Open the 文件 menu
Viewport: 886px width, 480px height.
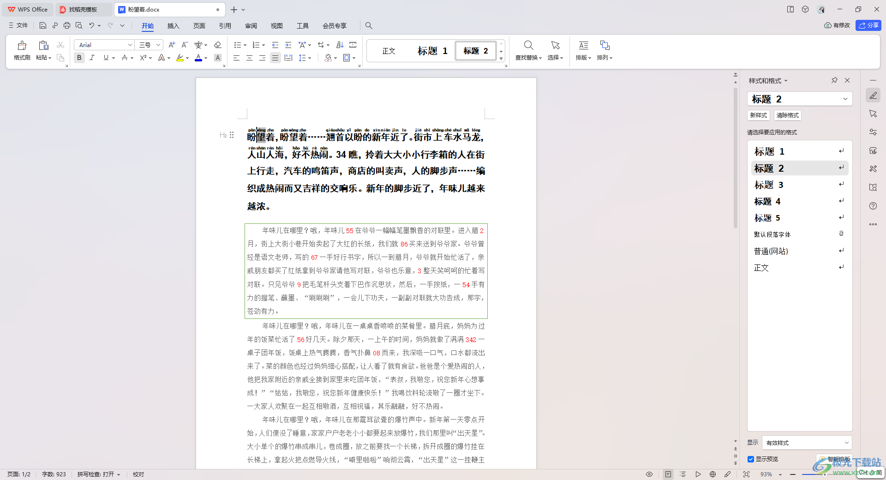18,25
